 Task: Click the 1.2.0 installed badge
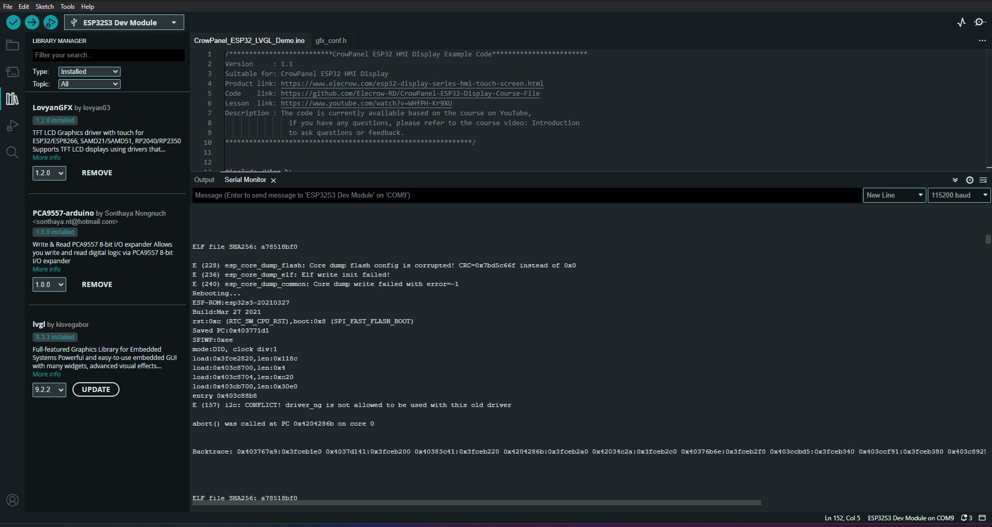(55, 121)
